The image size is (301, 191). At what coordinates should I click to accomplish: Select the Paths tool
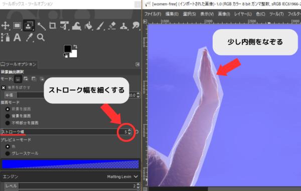[5, 37]
